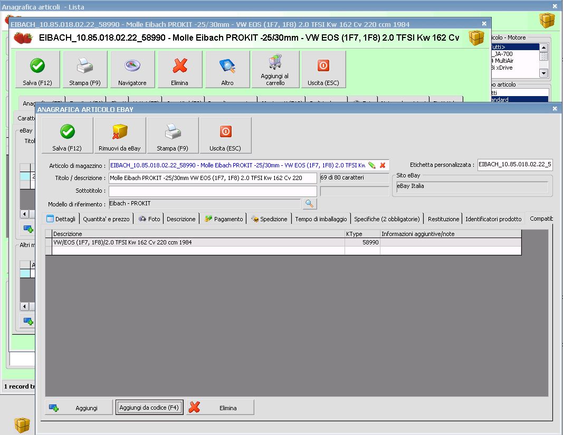
Task: Switch to the Foto tab
Action: pyautogui.click(x=149, y=219)
